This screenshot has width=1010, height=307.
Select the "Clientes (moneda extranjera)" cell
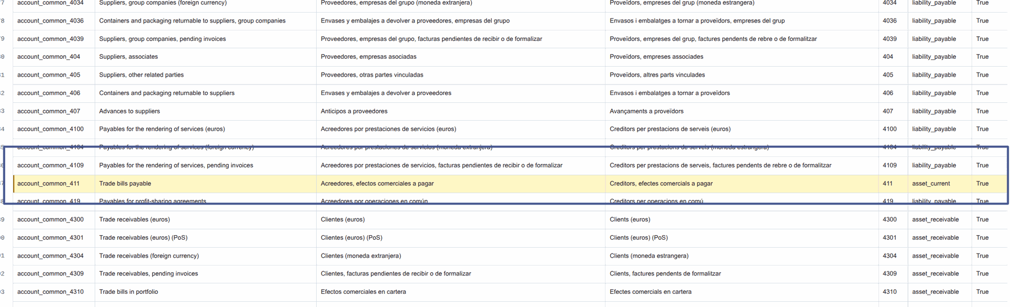click(361, 256)
